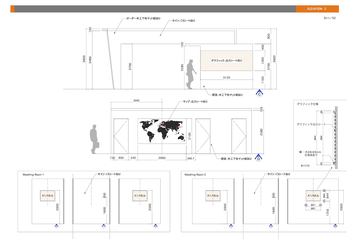This screenshot has height=249, width=352.
Task: Click the hatched グラフィック：出力シート貼り area
Action: (226, 61)
